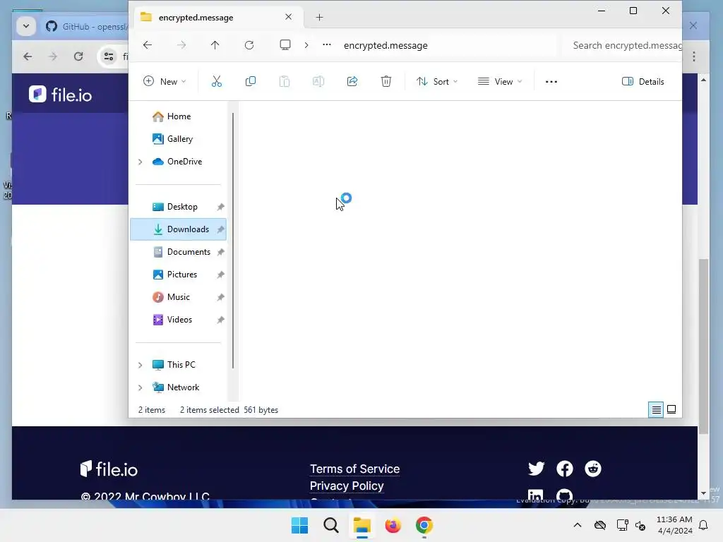The height and width of the screenshot is (542, 723).
Task: Click Chrome back arrow button
Action: (x=28, y=56)
